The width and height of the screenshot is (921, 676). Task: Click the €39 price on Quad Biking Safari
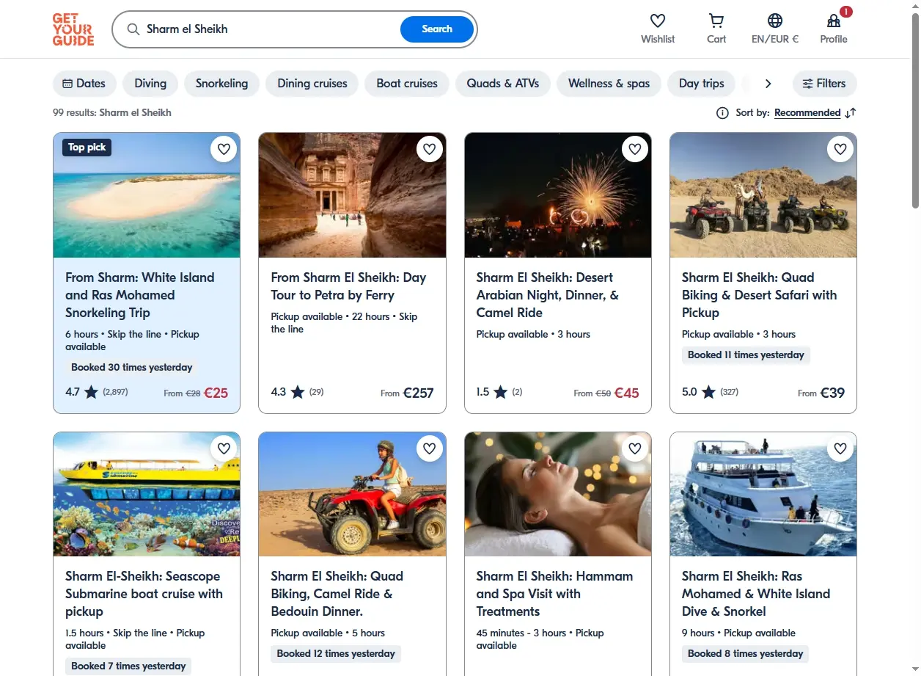[x=832, y=393]
